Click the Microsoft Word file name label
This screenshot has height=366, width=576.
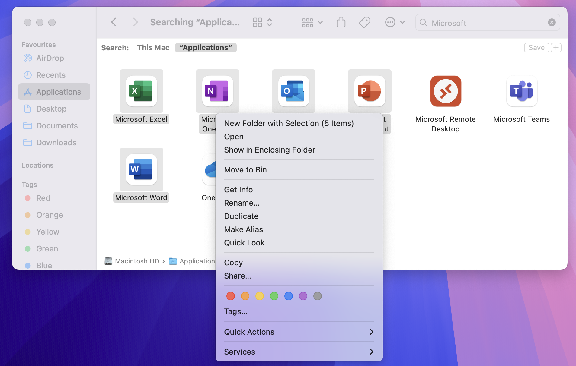[x=141, y=198]
